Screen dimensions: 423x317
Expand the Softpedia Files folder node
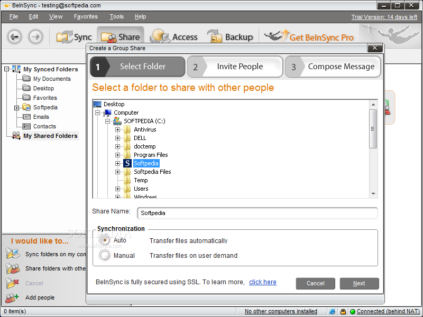(x=117, y=172)
